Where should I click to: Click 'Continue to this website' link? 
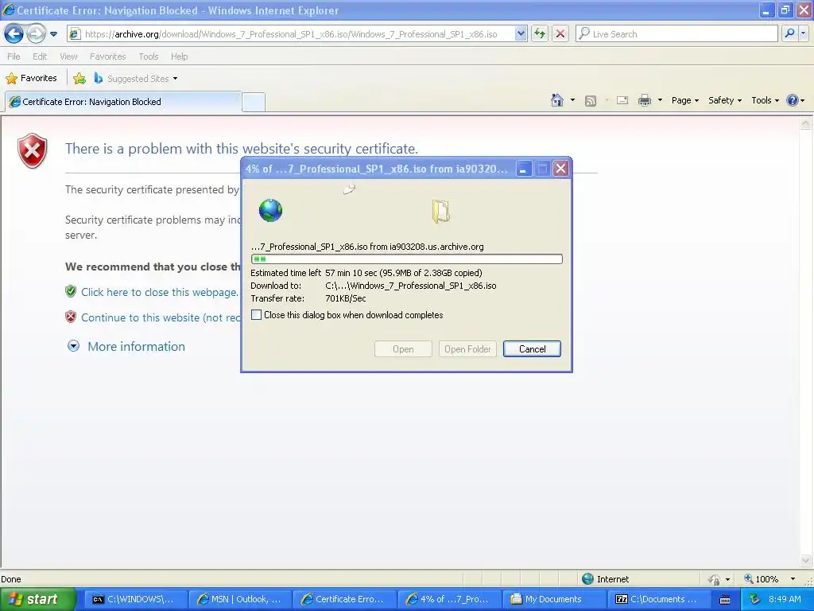pos(161,317)
